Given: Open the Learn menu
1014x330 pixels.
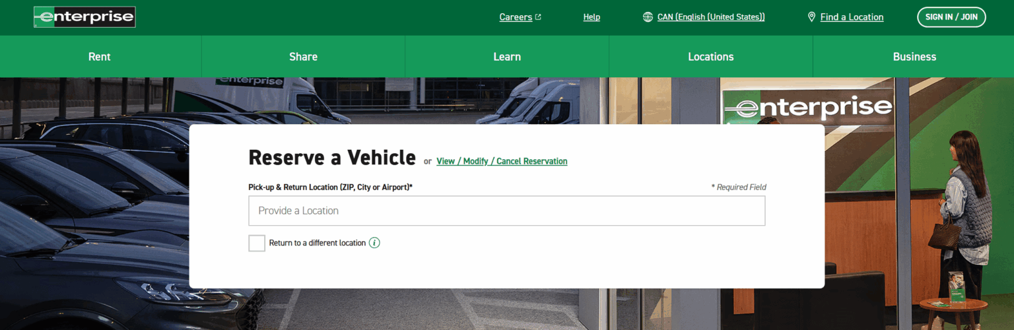Looking at the screenshot, I should [507, 57].
